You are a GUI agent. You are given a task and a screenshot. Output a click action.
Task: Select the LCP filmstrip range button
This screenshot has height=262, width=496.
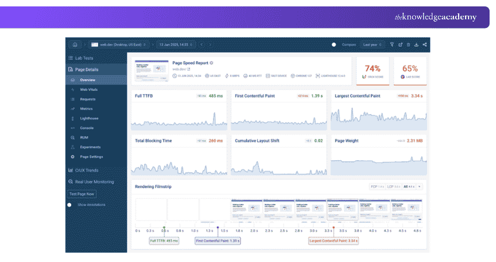(x=393, y=186)
